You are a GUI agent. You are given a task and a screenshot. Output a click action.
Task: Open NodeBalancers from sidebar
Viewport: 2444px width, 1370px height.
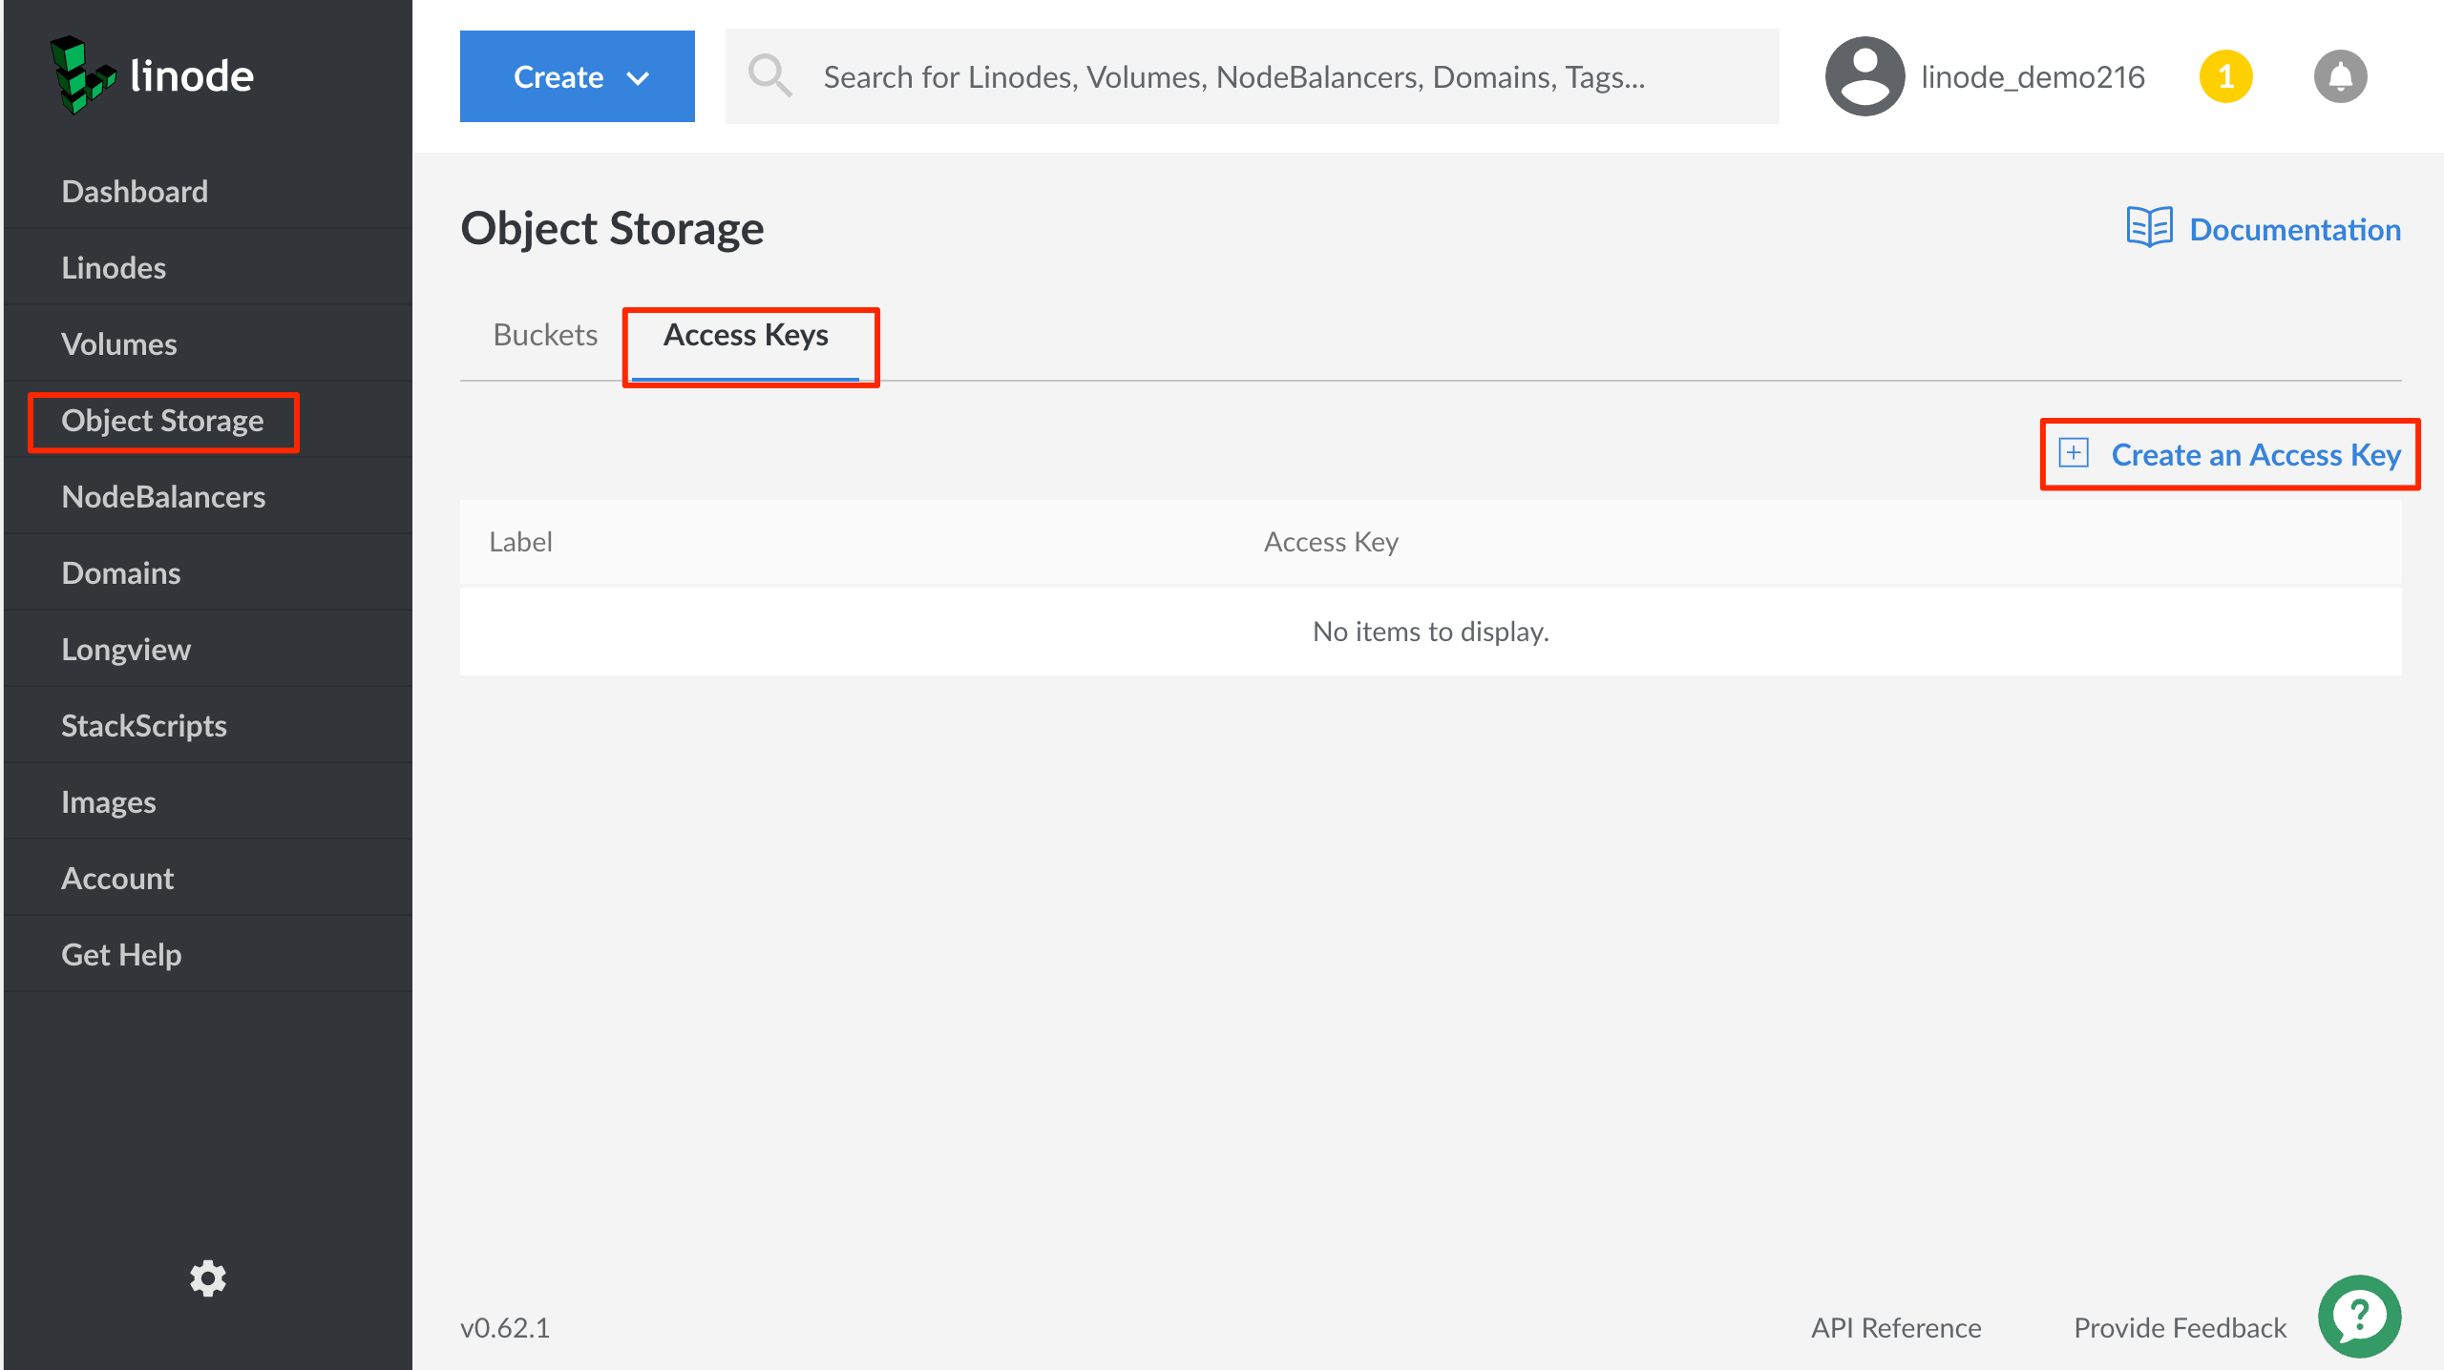[163, 496]
